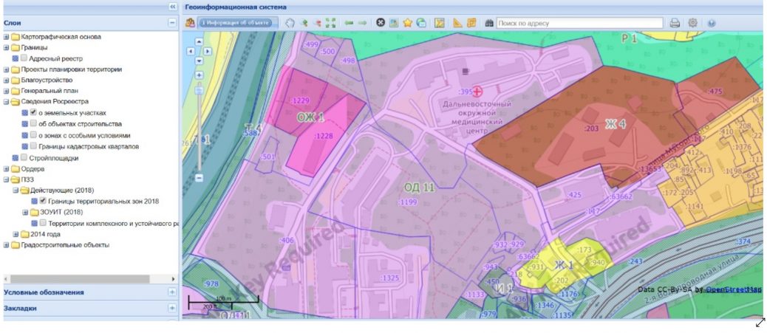Open settings with the gear icon

point(693,23)
